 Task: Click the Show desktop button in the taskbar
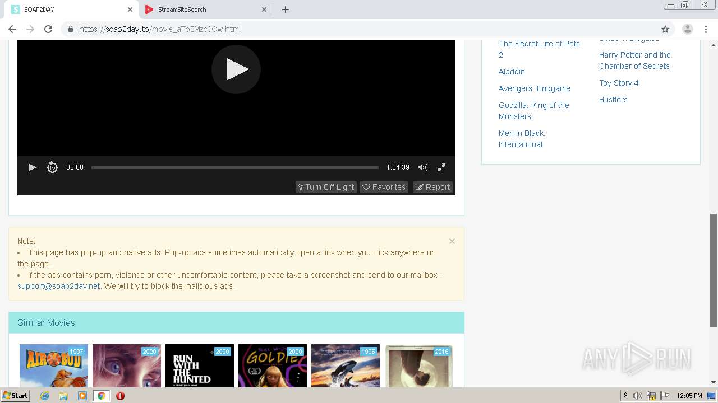(x=712, y=396)
